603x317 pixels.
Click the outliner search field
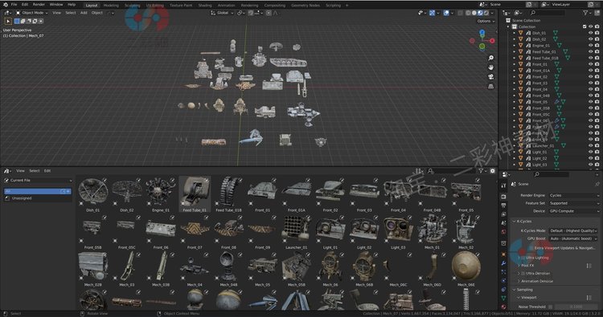click(x=547, y=13)
